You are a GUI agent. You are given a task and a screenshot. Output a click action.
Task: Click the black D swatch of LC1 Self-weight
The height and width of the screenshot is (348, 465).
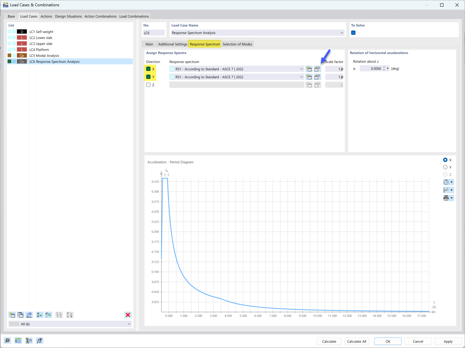point(22,32)
